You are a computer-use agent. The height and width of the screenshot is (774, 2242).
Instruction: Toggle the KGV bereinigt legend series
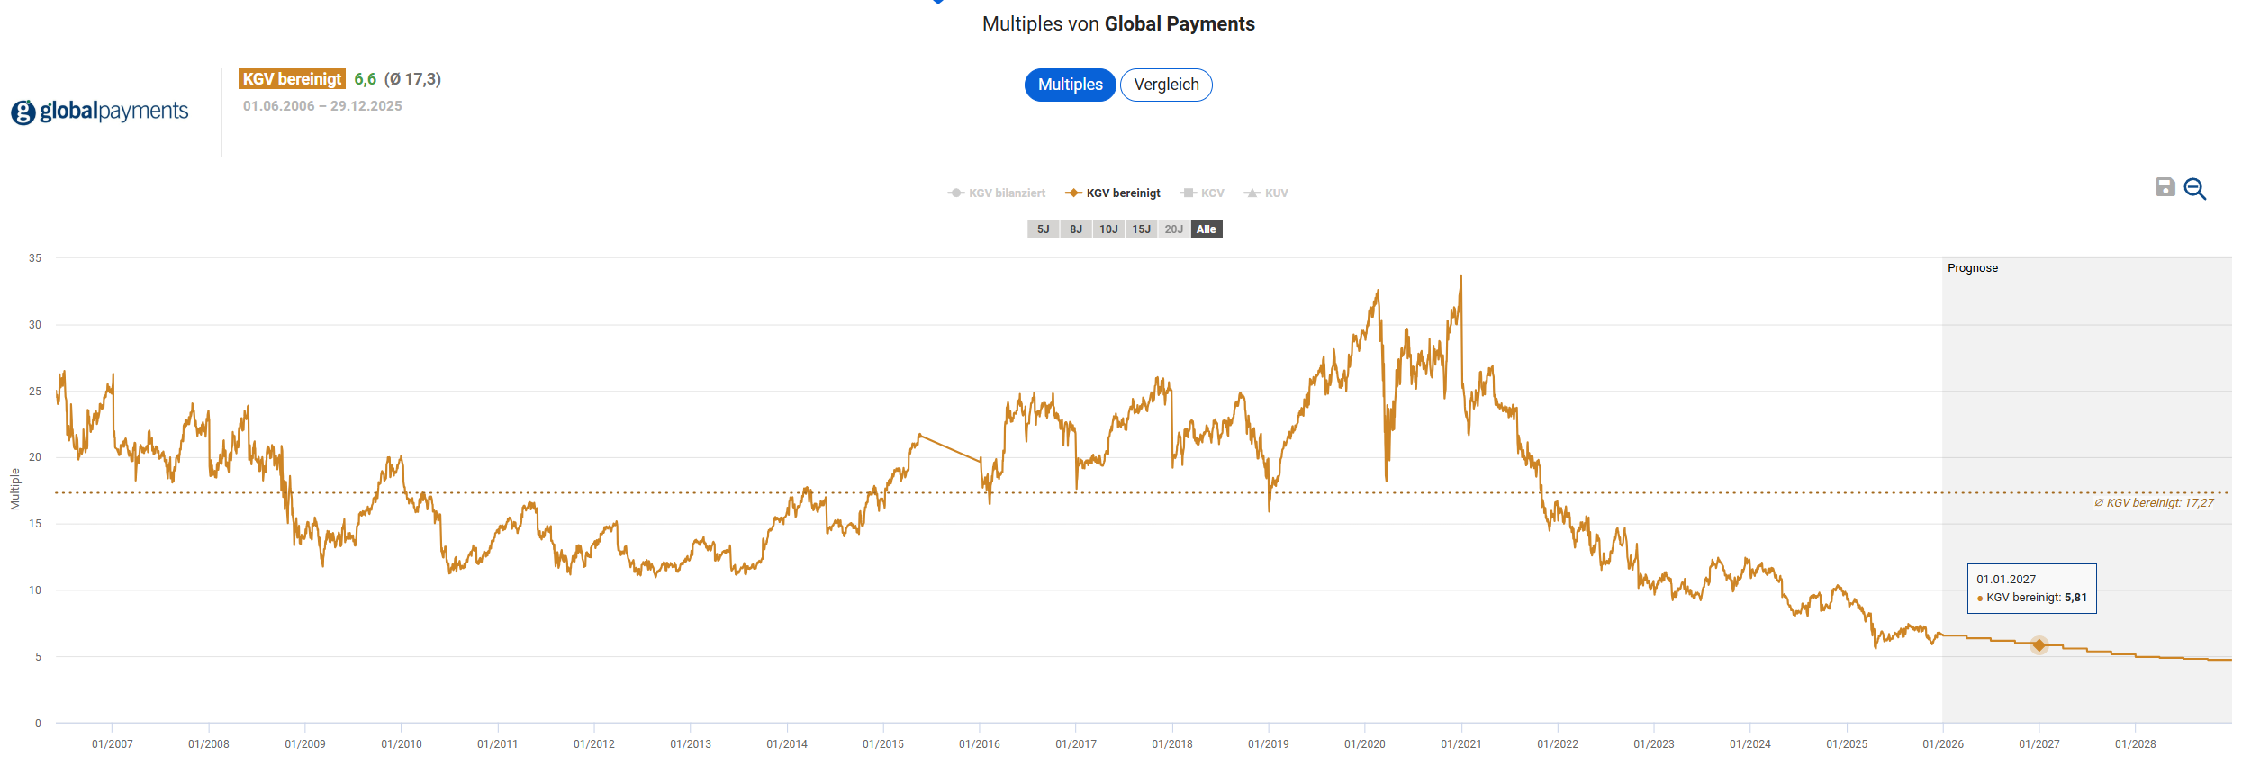click(1113, 193)
